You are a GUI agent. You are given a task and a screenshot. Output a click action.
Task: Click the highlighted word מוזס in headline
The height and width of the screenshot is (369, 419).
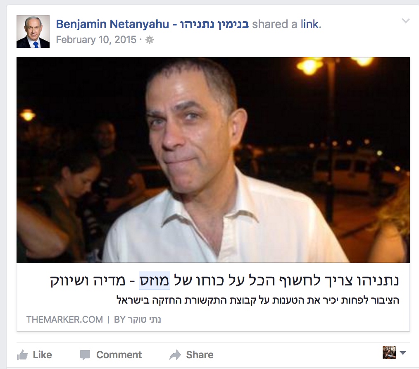coord(155,281)
